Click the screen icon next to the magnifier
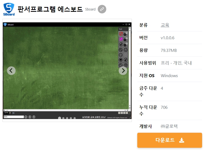204x151 pixels. tap(126, 50)
